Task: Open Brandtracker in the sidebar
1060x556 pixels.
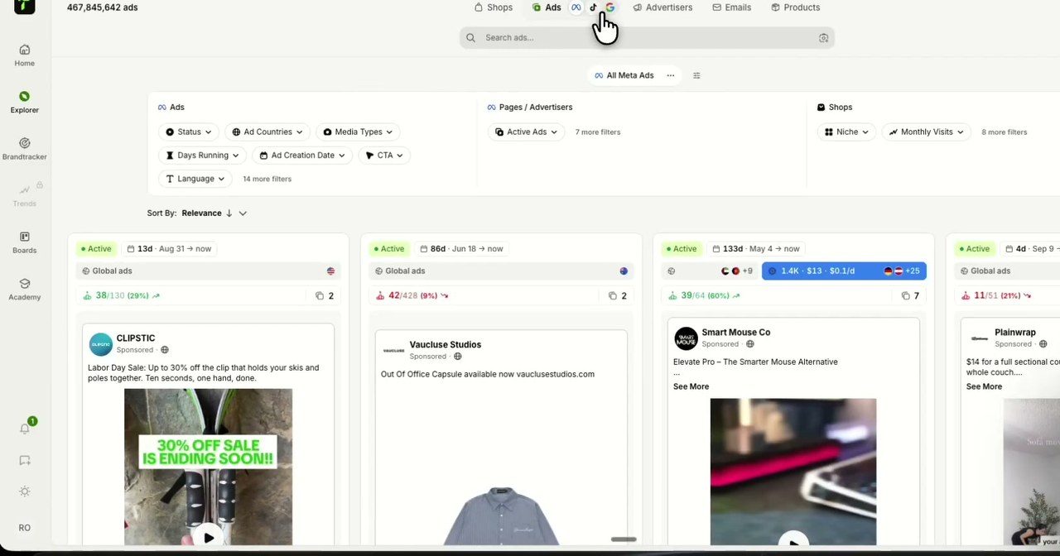Action: point(24,149)
